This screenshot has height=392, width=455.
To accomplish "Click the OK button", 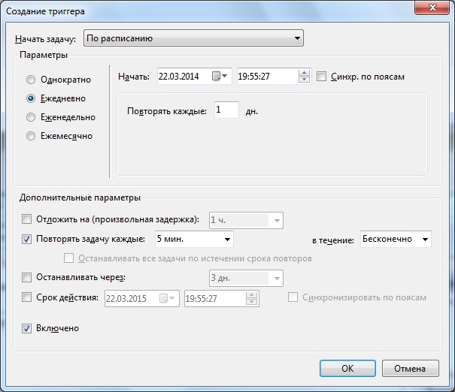I will 347,369.
